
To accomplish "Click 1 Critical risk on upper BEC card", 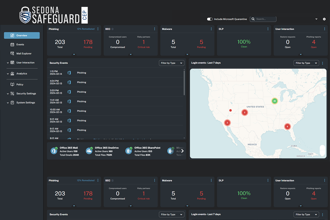I will (x=144, y=44).
